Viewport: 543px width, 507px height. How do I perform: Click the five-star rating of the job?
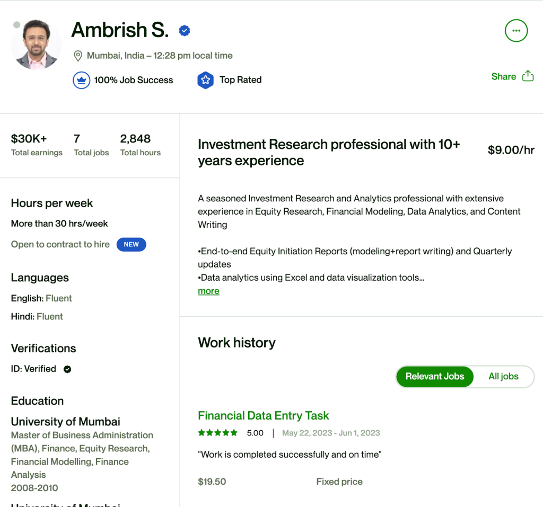pos(217,433)
